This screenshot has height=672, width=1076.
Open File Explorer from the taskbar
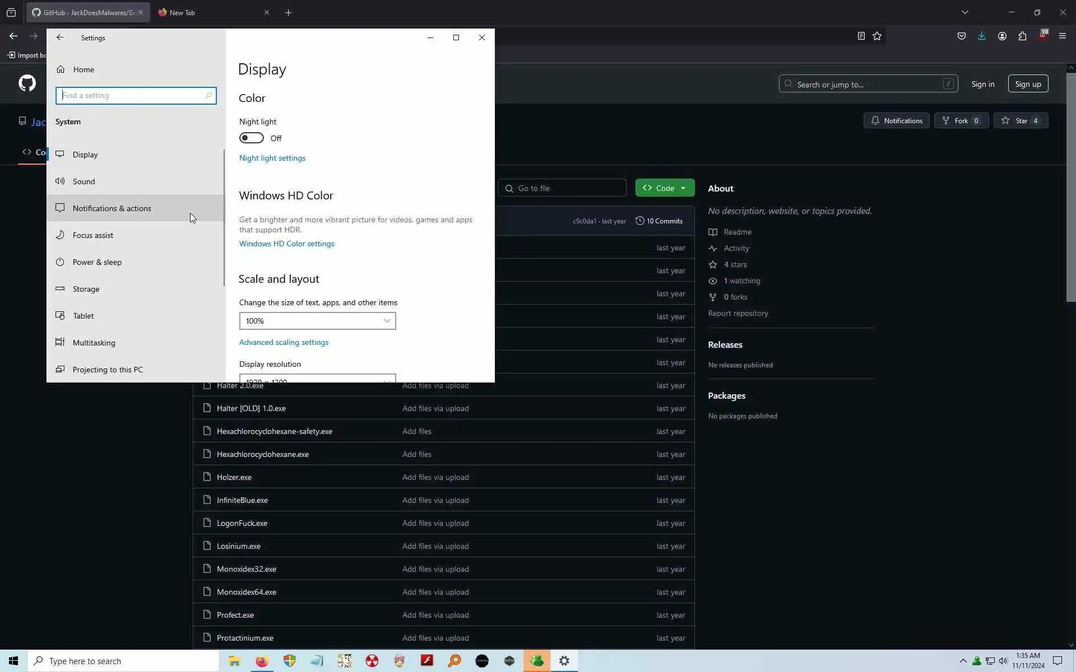(234, 661)
